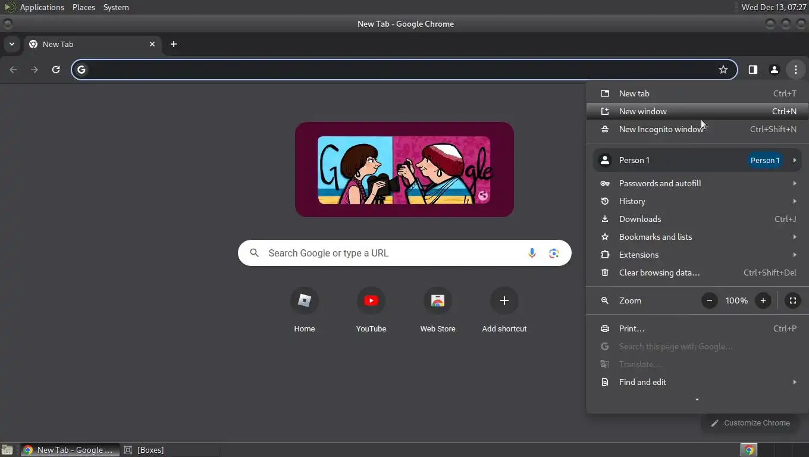Click the browser forward arrow
The height and width of the screenshot is (457, 809).
click(35, 70)
